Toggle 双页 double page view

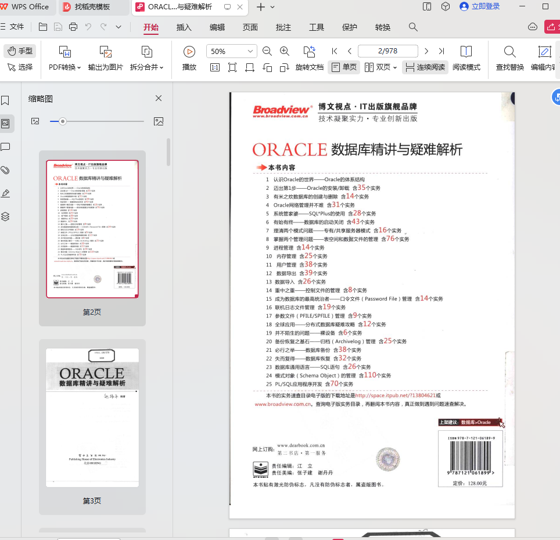click(378, 67)
